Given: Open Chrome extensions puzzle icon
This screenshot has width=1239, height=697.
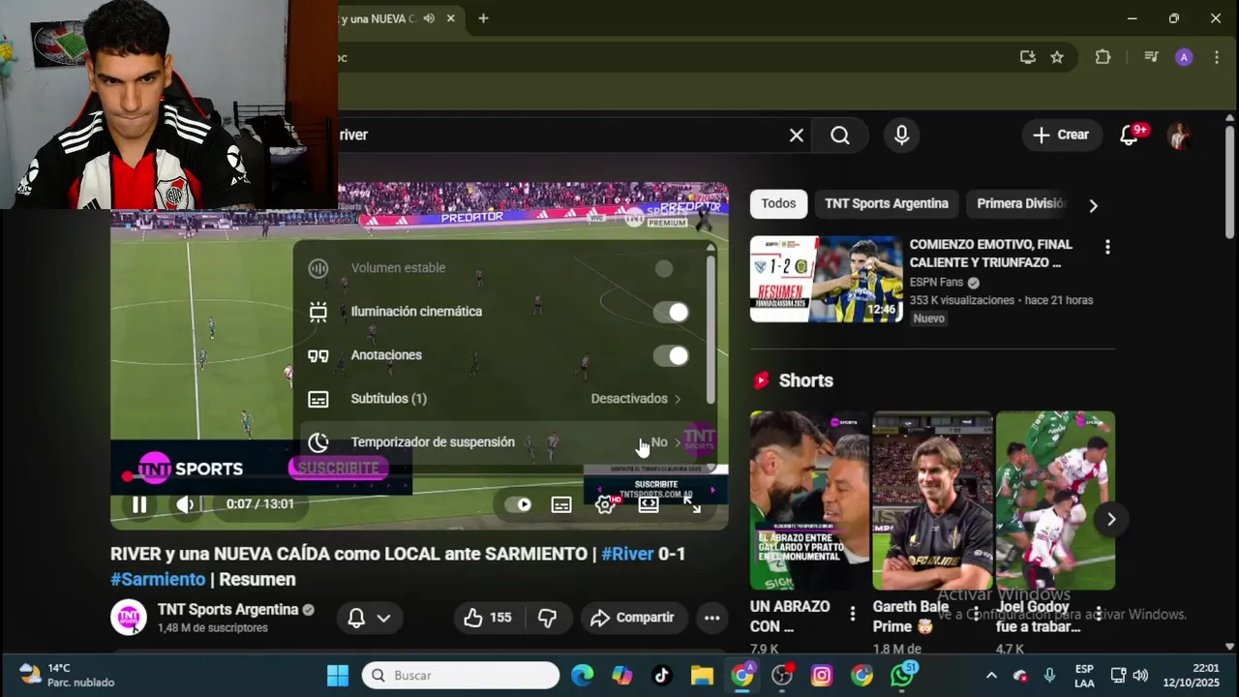Looking at the screenshot, I should click(x=1103, y=57).
